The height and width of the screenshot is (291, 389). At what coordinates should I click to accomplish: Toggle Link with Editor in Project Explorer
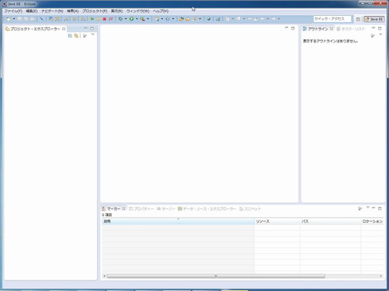pos(76,36)
